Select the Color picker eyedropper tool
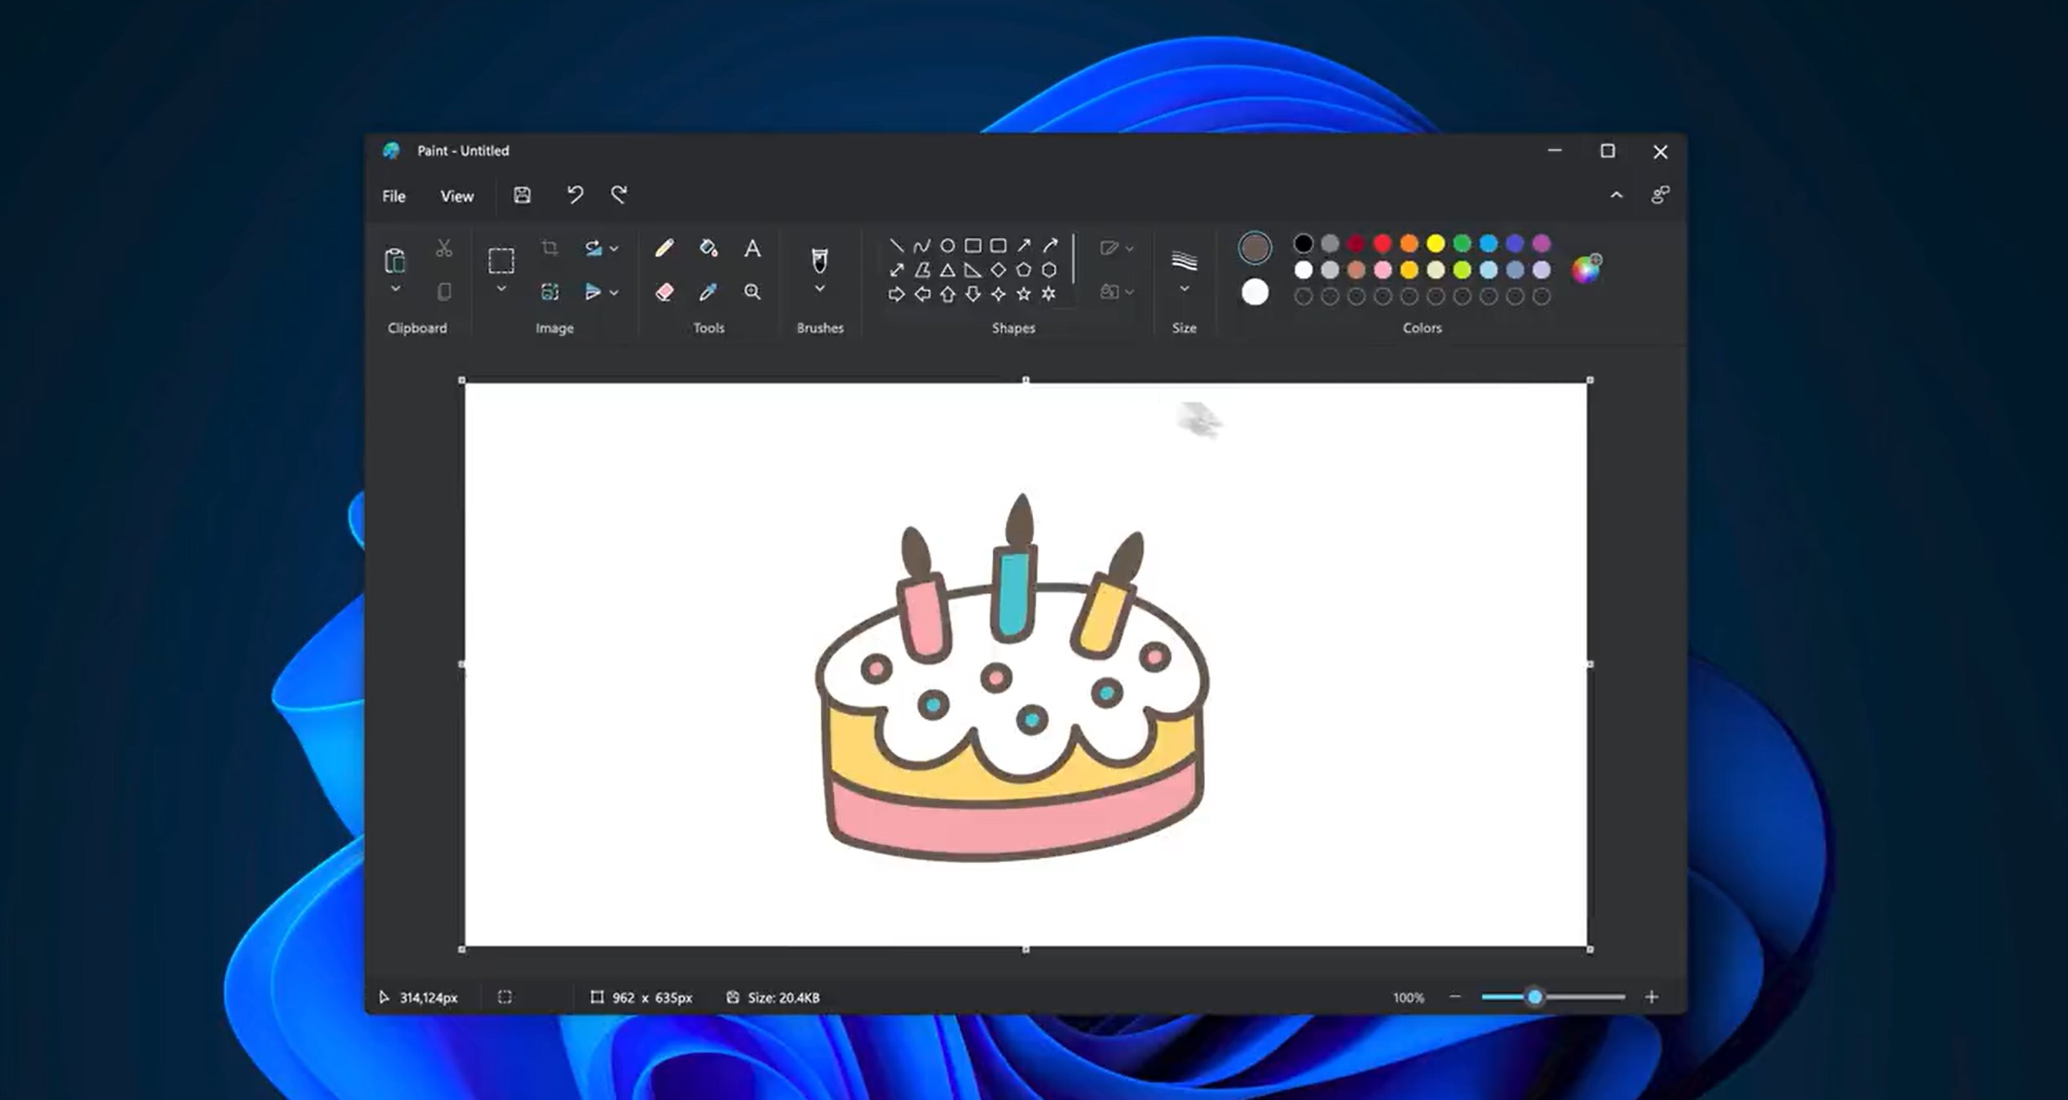This screenshot has width=2068, height=1100. pyautogui.click(x=708, y=292)
